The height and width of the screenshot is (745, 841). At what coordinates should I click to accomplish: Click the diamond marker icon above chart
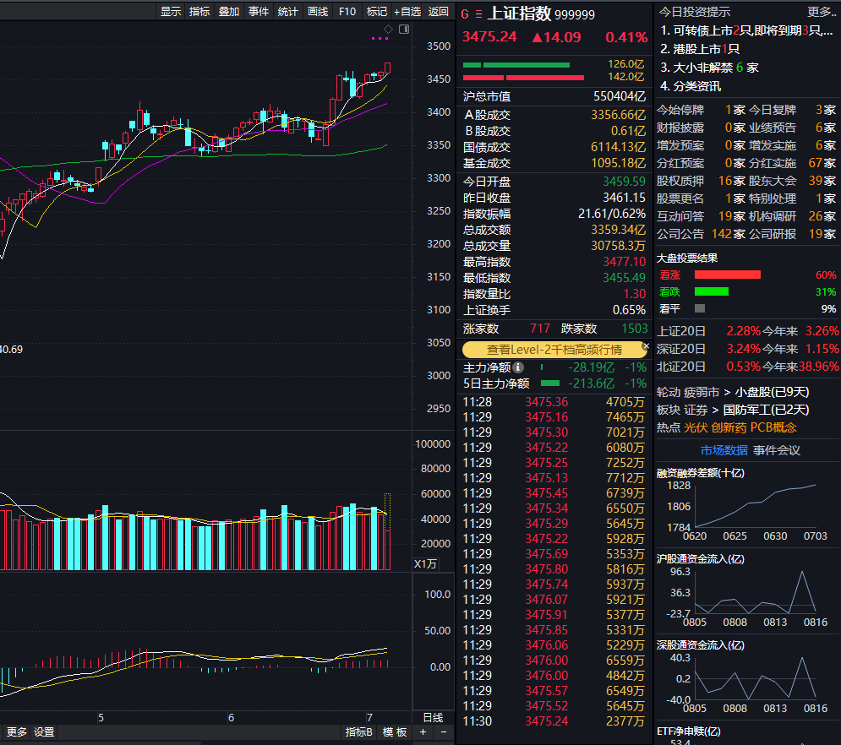coord(389,29)
